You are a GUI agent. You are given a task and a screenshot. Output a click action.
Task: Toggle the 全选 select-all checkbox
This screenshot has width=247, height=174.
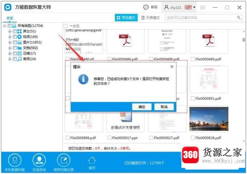click(x=66, y=26)
